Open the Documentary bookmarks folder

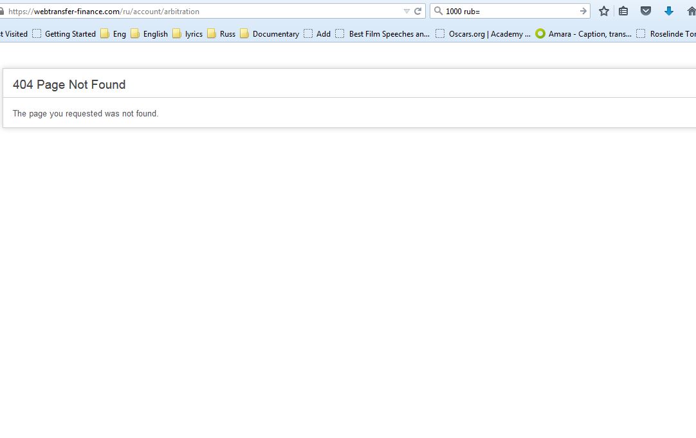coord(270,33)
